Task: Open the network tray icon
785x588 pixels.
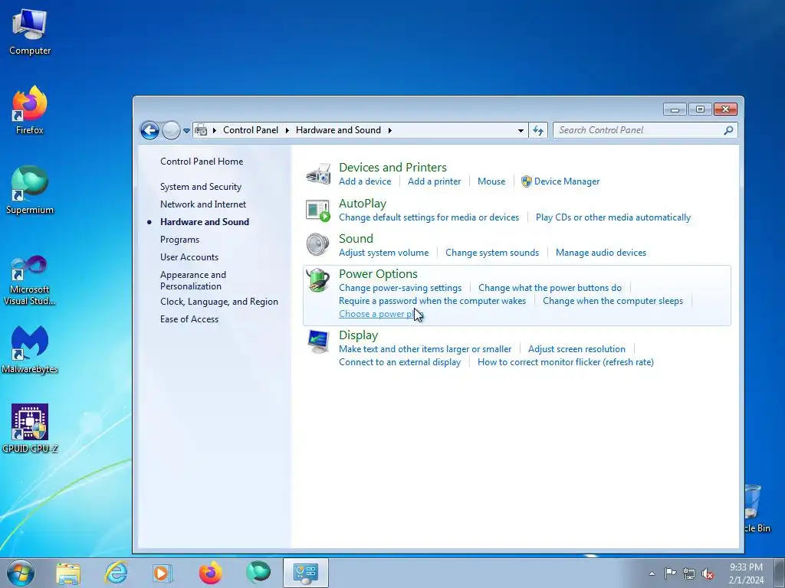Action: (689, 574)
